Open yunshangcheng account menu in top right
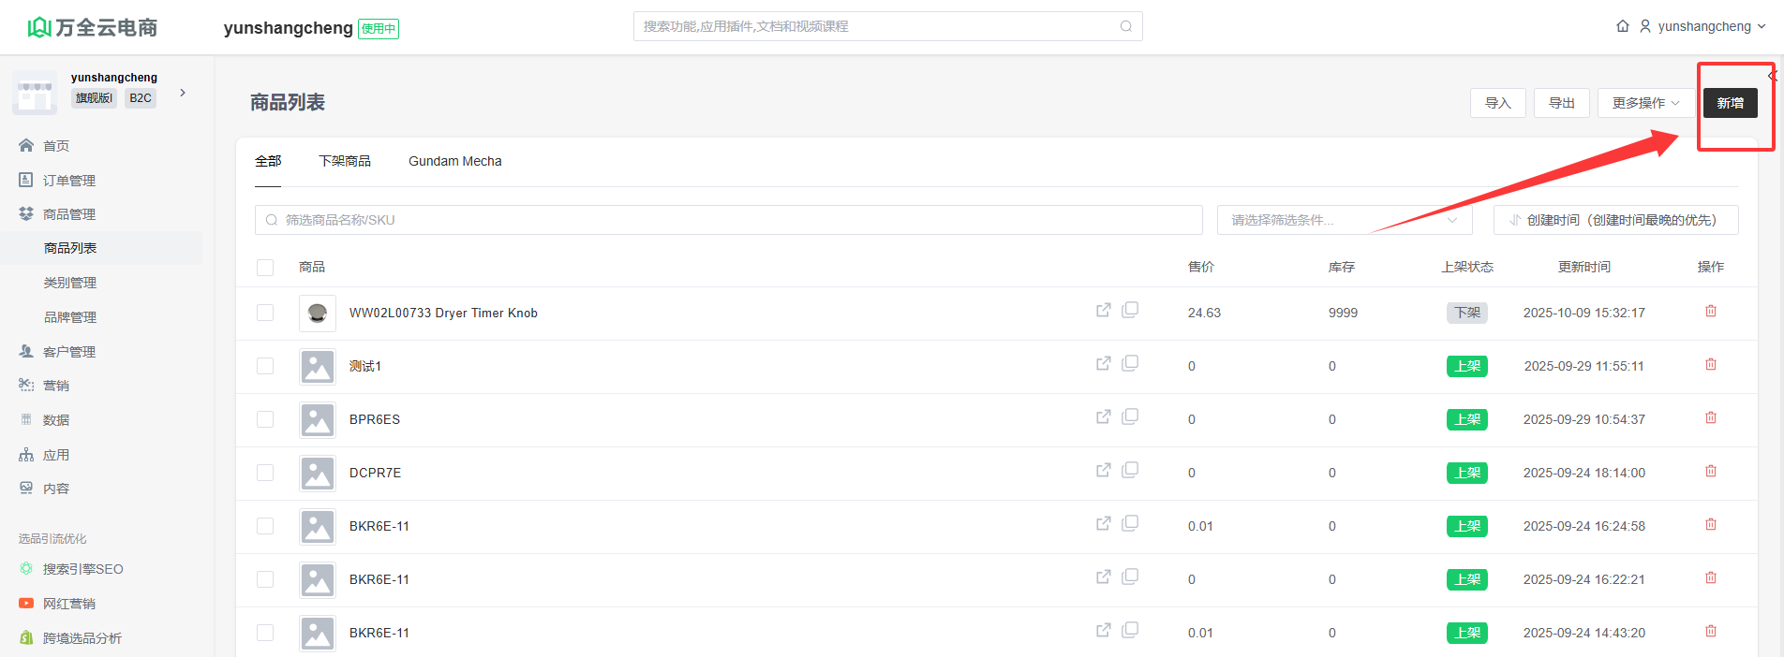 click(x=1702, y=26)
